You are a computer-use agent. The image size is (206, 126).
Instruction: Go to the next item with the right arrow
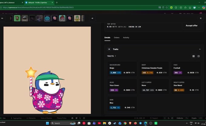coord(92,18)
